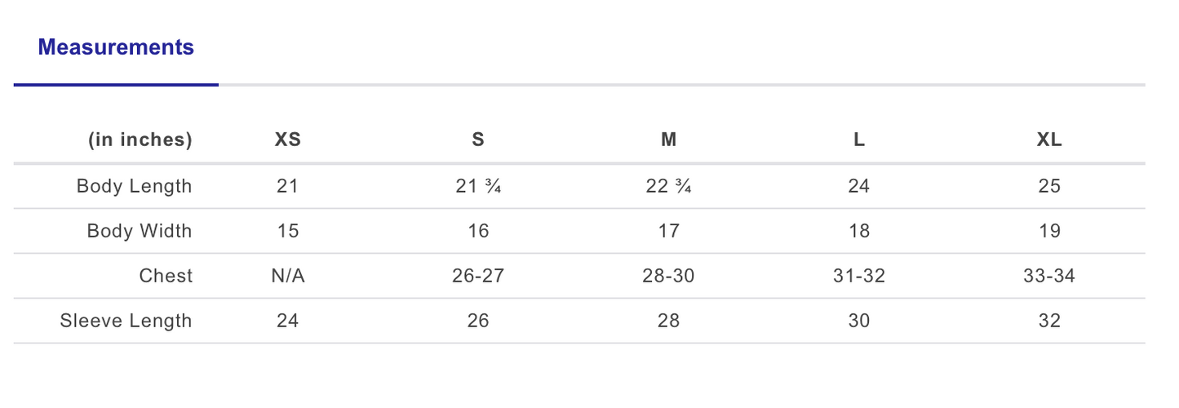Select the Body Length row label
Screen dimensions: 1179x408
tap(135, 186)
